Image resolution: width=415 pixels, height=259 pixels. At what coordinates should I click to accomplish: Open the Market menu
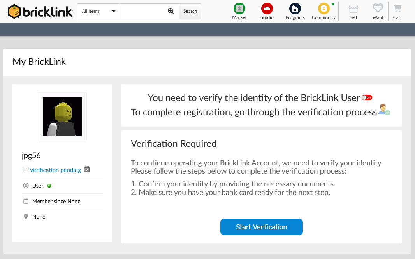click(x=239, y=12)
